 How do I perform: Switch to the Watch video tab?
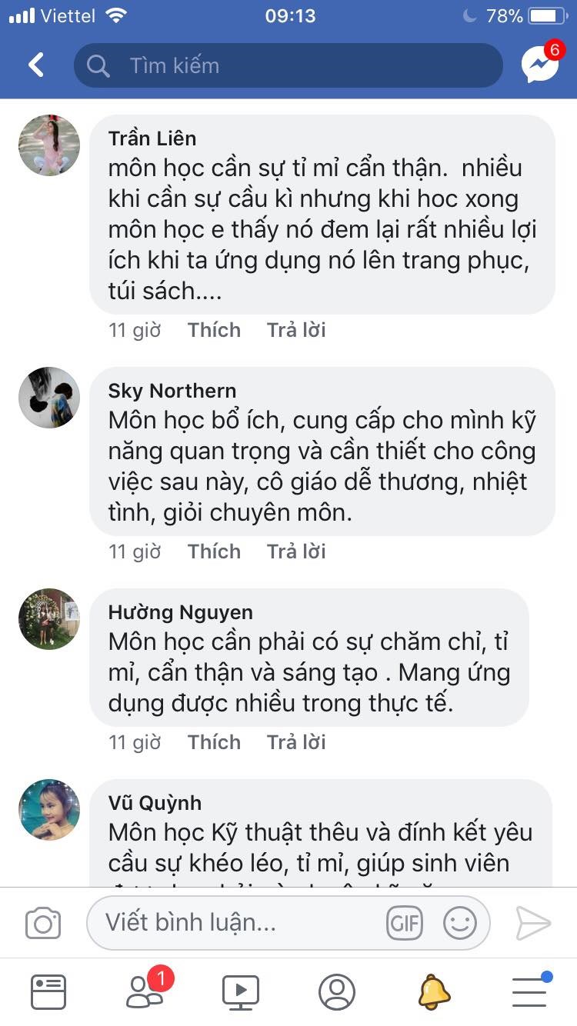tap(240, 991)
